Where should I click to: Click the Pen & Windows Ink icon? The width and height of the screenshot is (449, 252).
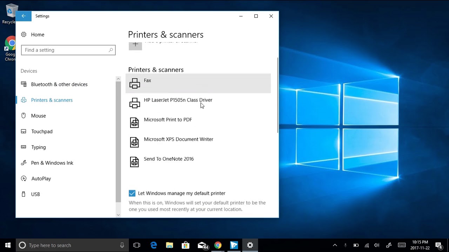point(24,163)
